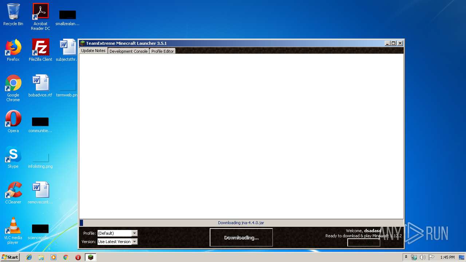This screenshot has width=466, height=262.
Task: Click the Minecraft launcher taskbar button
Action: coord(90,257)
